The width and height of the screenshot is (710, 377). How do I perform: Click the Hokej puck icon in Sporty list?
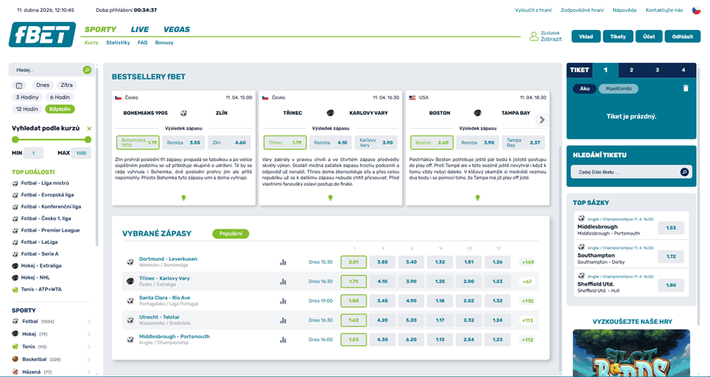pyautogui.click(x=15, y=334)
